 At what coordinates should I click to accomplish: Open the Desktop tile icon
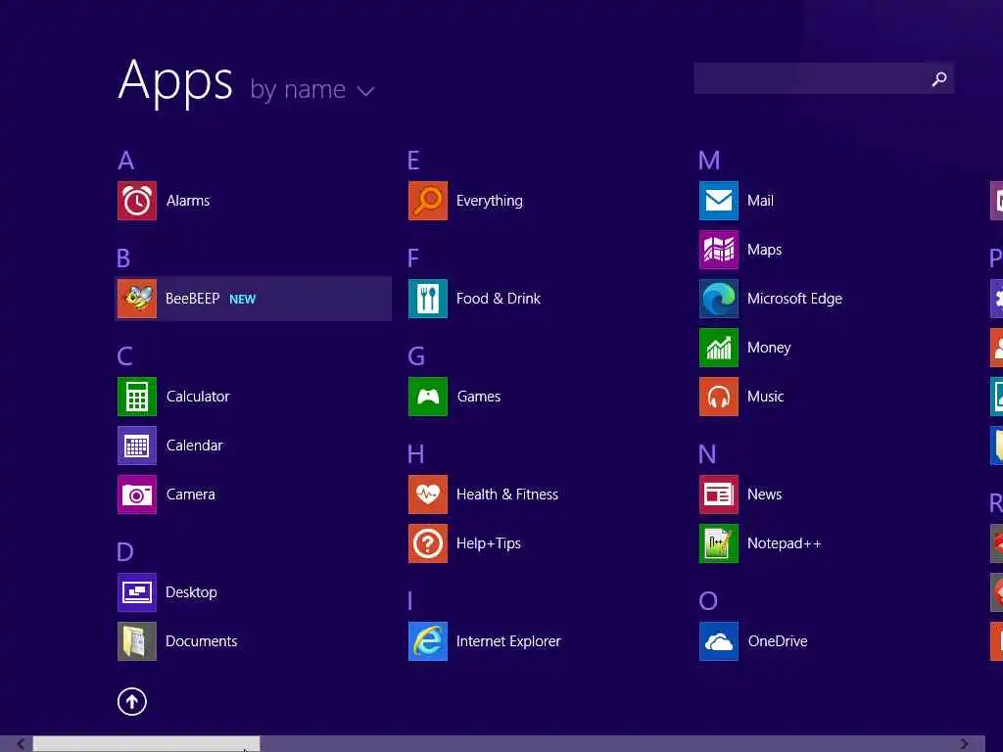click(137, 592)
